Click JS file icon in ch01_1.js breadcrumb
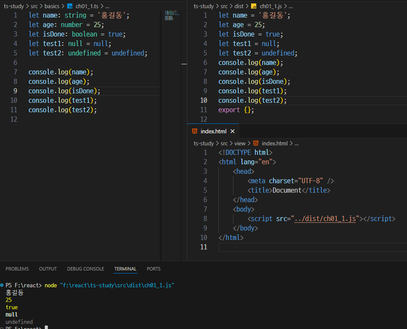This screenshot has width=407, height=329. 254,6
